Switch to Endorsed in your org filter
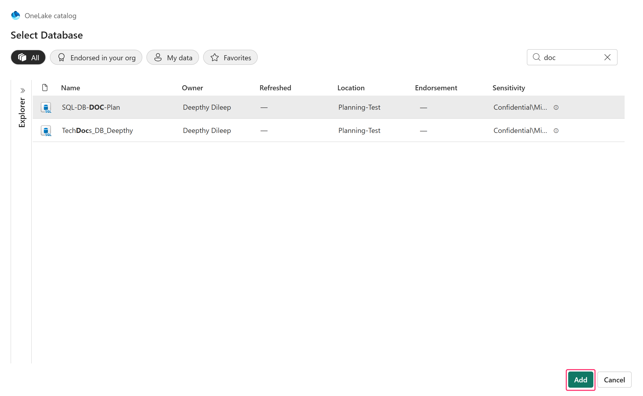643x396 pixels. 96,57
